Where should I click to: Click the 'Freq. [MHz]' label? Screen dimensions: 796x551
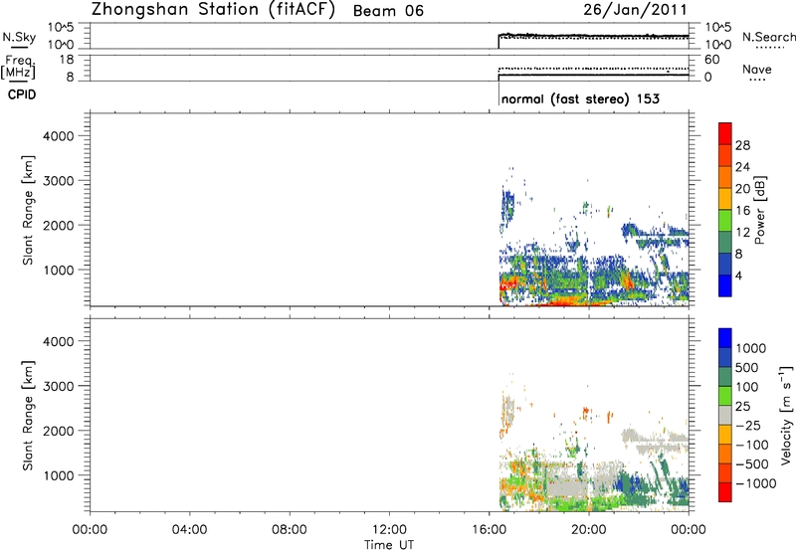click(19, 67)
